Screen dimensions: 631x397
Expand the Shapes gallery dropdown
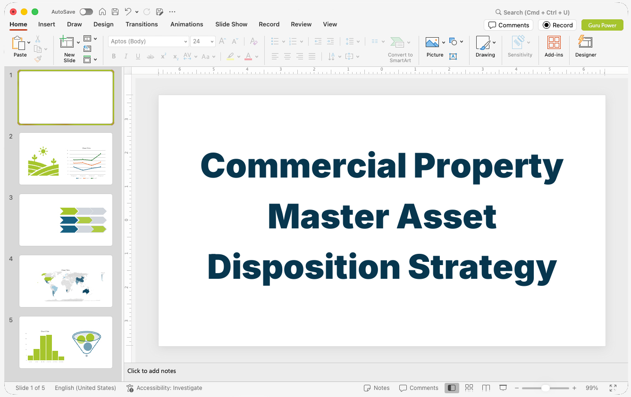pyautogui.click(x=461, y=41)
